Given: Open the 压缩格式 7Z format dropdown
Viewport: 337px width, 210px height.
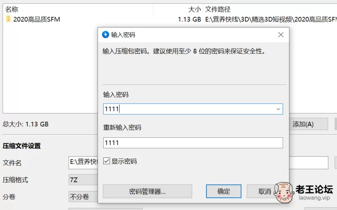Looking at the screenshot, I should tap(83, 180).
